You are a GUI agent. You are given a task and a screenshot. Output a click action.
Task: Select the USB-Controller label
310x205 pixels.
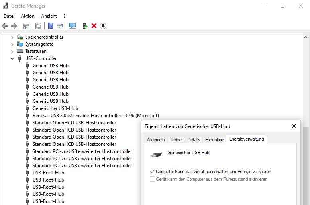tap(41, 58)
